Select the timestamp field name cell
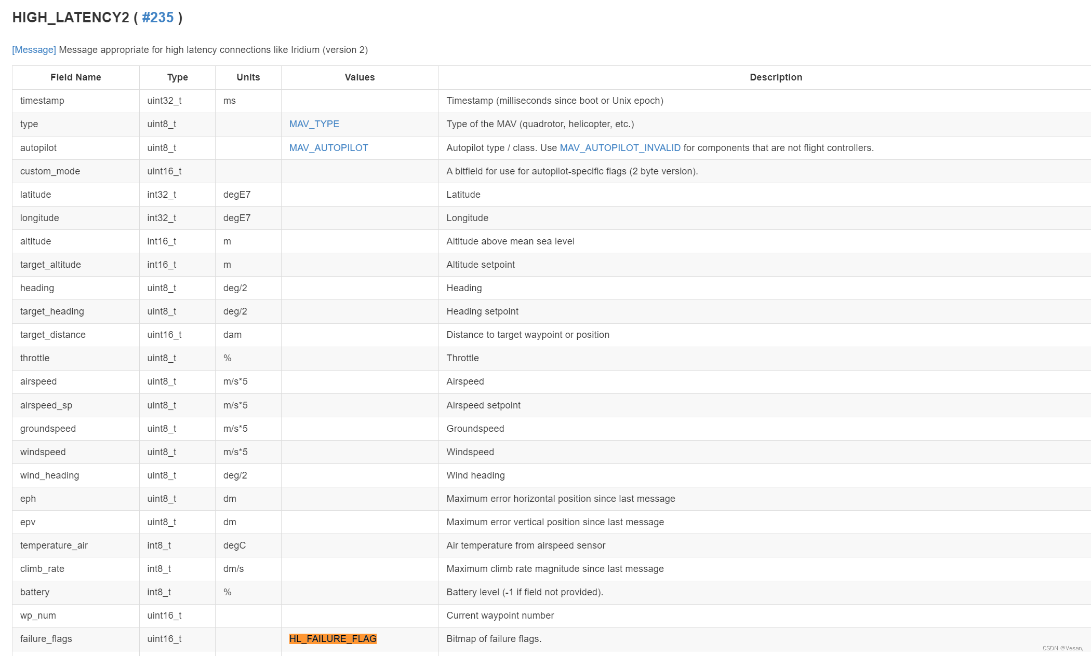1091x656 pixels. 42,101
